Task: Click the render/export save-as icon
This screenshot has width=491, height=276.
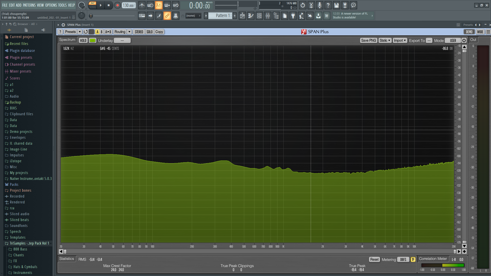Action: click(x=345, y=5)
